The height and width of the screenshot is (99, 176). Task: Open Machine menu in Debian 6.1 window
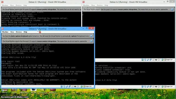(x=5, y=5)
